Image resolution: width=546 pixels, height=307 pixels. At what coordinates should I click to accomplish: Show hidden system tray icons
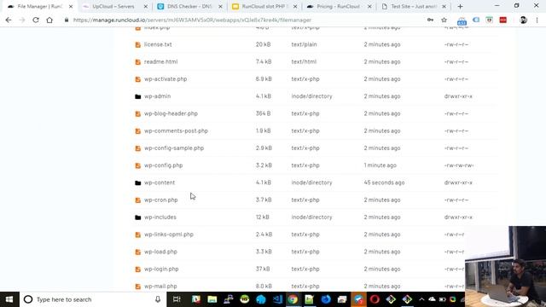pos(421,299)
